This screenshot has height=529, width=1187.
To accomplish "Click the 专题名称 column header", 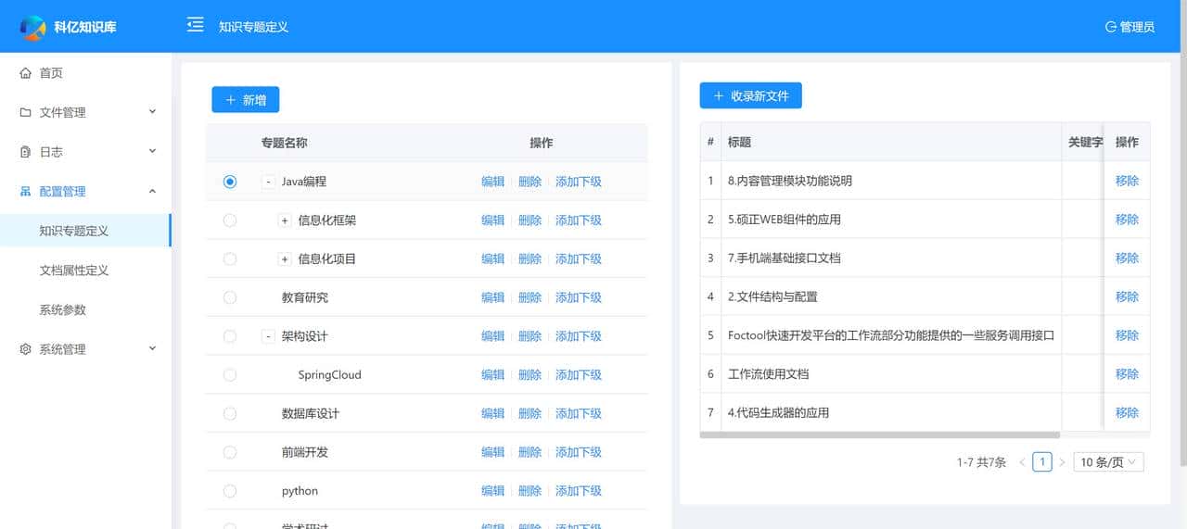I will [x=284, y=144].
